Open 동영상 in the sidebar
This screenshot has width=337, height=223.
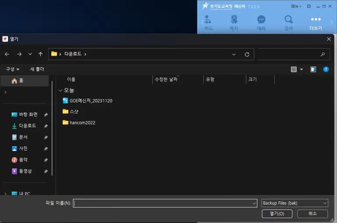pos(22,171)
